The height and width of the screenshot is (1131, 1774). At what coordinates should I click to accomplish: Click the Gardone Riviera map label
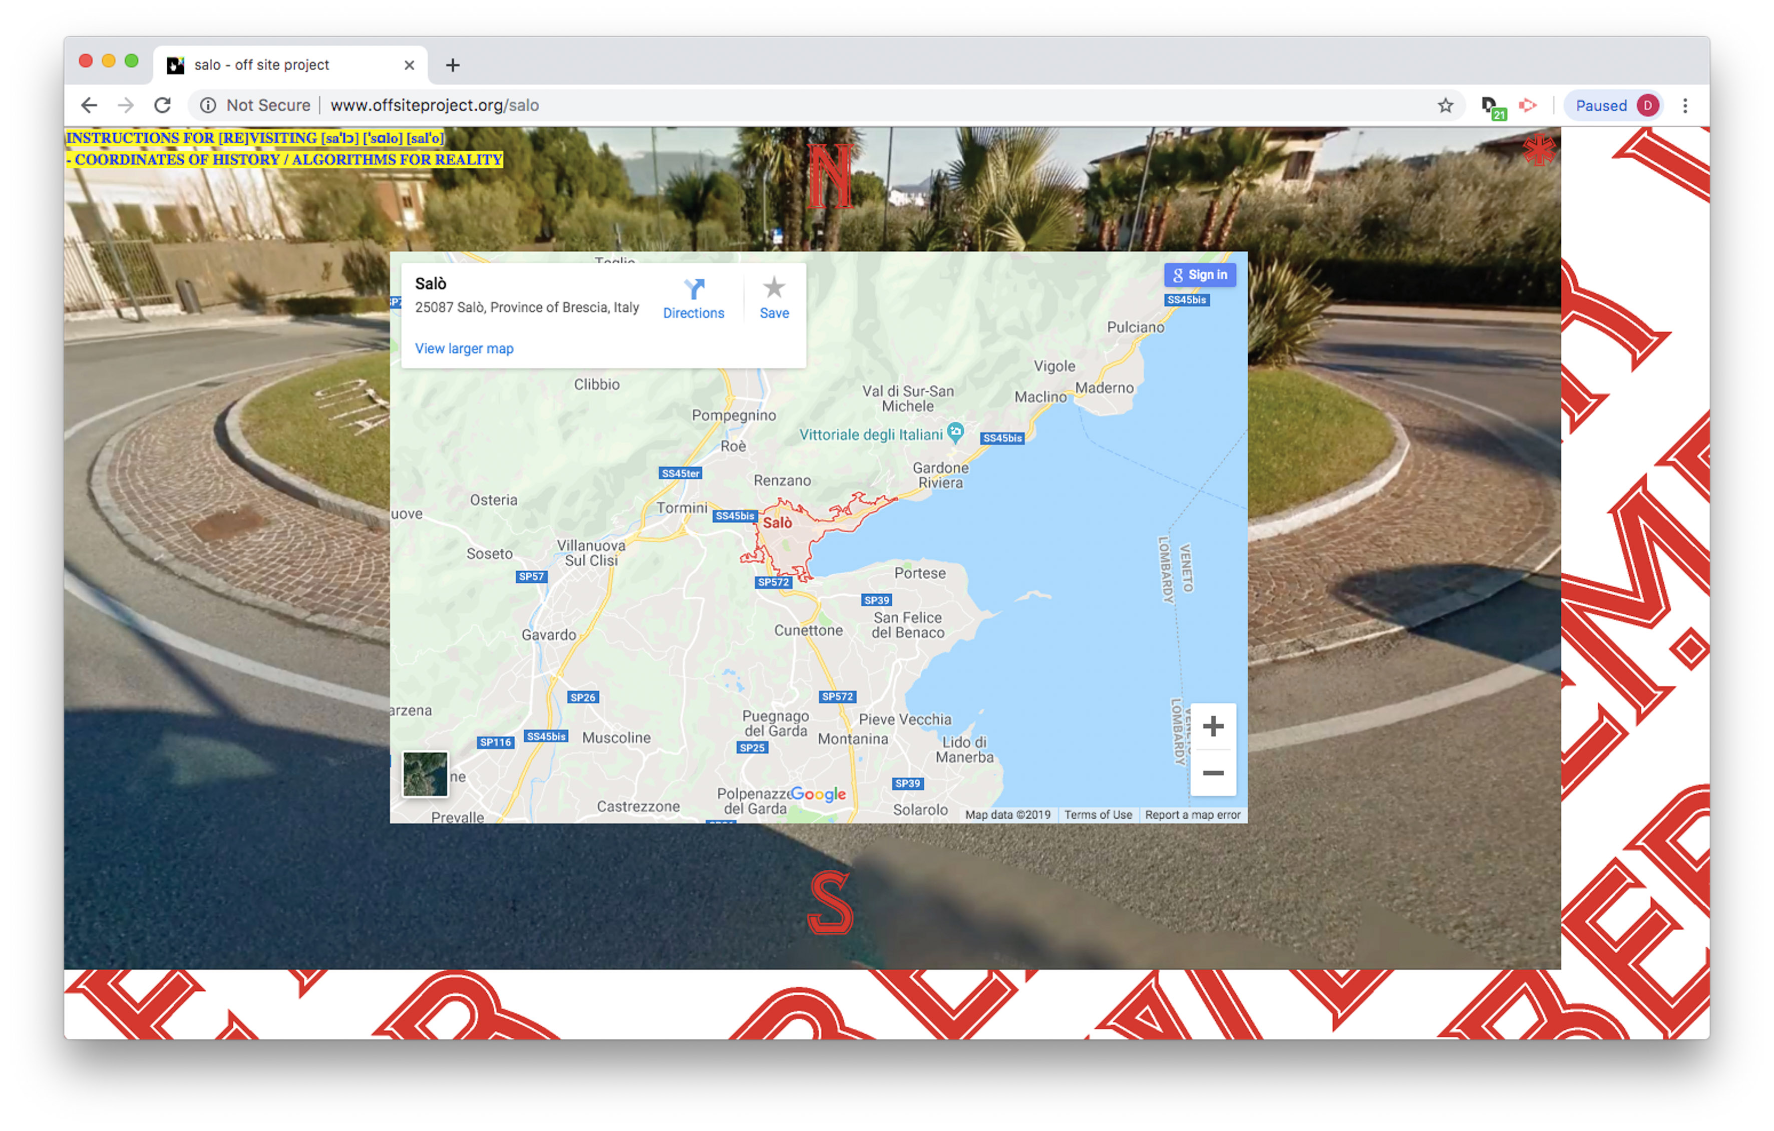tap(941, 475)
